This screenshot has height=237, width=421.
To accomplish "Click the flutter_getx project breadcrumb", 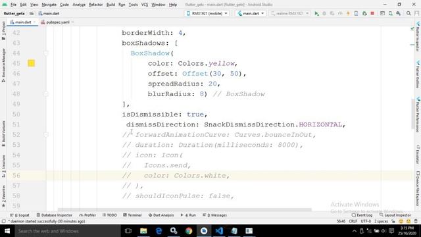I will click(x=14, y=13).
